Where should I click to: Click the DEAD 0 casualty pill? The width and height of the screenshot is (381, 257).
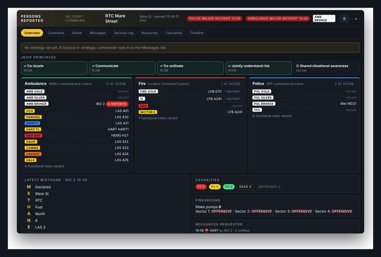pyautogui.click(x=245, y=187)
